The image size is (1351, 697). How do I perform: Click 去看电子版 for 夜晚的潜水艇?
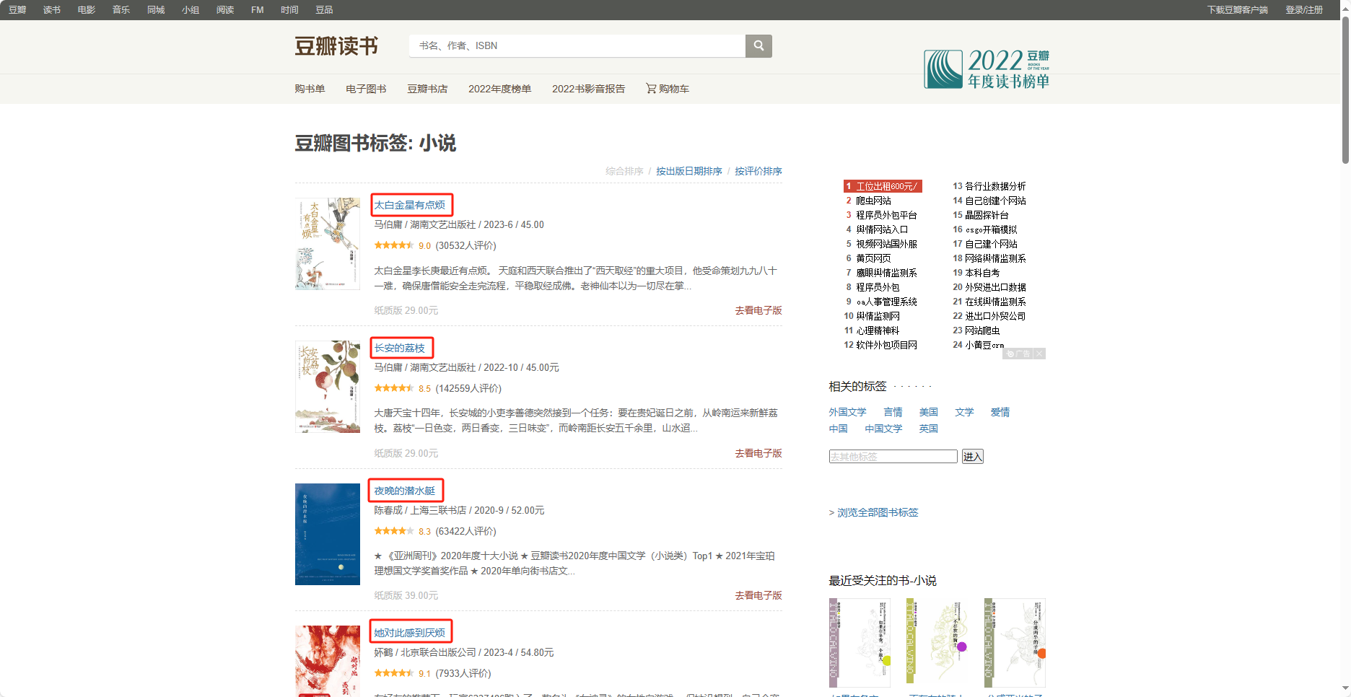(758, 595)
